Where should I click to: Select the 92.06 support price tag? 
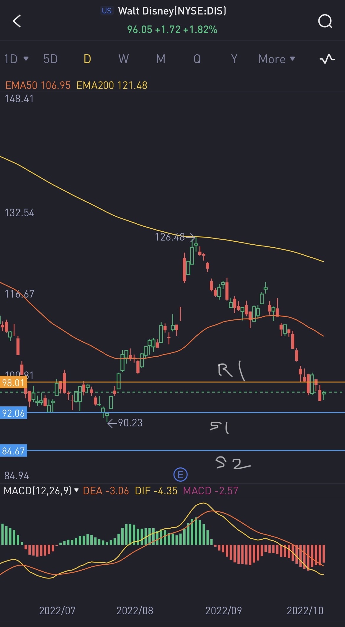tap(13, 413)
